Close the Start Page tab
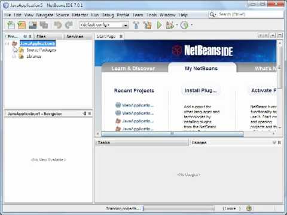The width and height of the screenshot is (287, 215). [121, 36]
